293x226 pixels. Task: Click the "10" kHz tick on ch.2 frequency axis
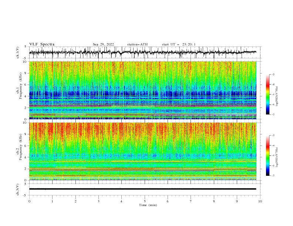26,123
